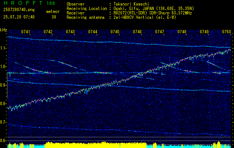
Task: Click time marker 0747
Action: (x=160, y=31)
